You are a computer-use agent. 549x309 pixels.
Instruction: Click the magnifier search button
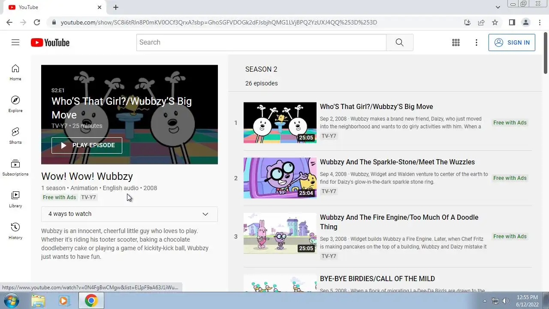[x=399, y=42]
